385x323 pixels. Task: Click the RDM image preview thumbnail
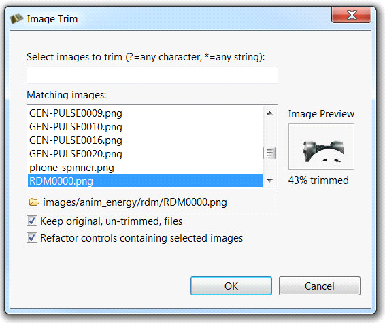click(321, 147)
